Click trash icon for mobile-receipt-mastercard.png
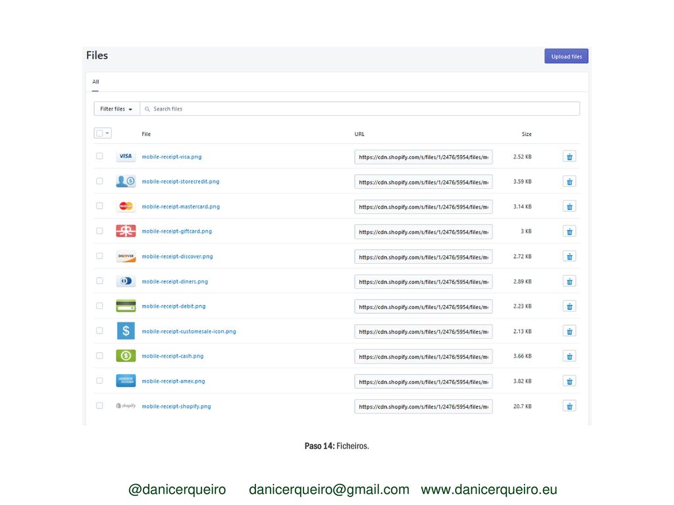The image size is (674, 505). click(x=569, y=206)
